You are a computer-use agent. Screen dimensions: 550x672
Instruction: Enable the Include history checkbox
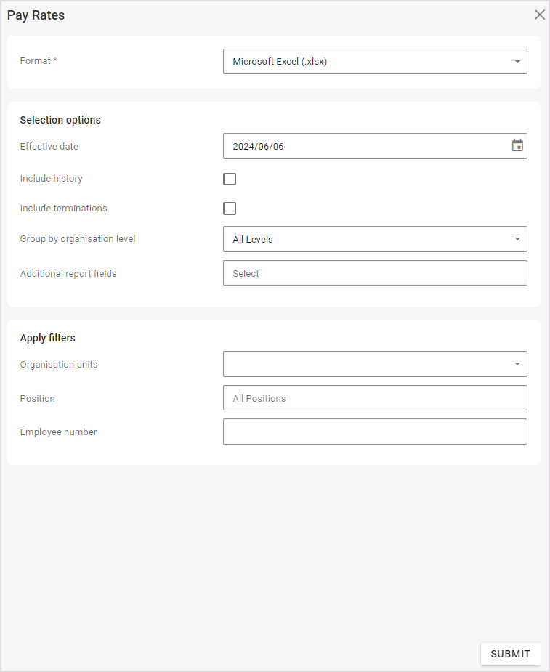(x=230, y=179)
